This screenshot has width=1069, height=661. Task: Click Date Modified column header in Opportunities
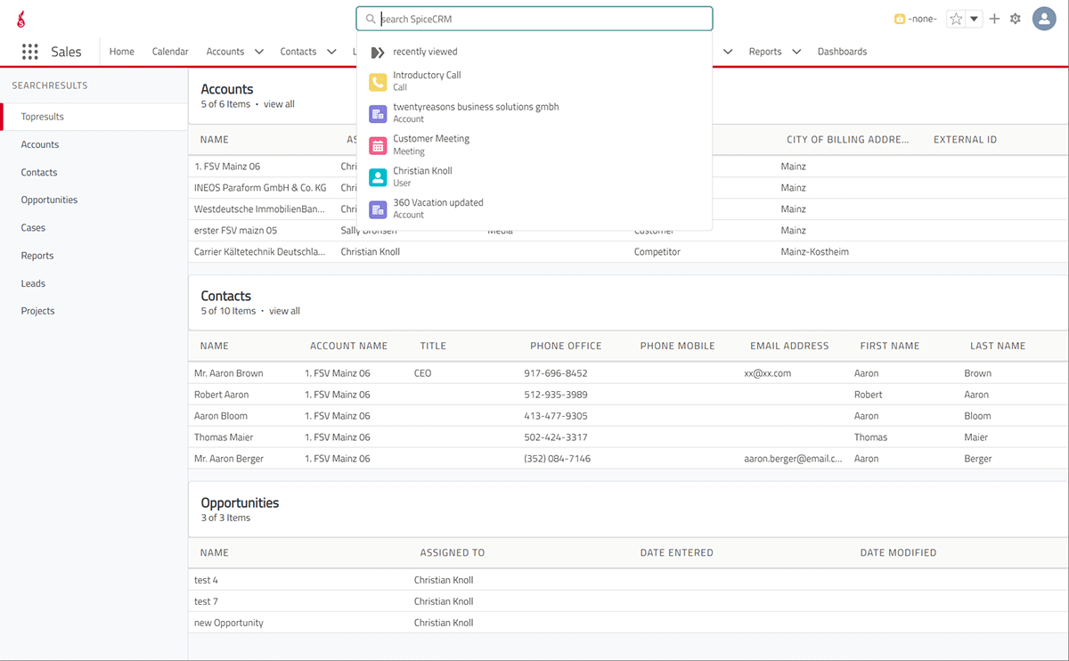898,552
